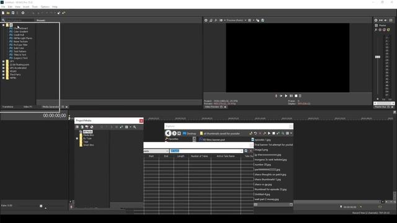Click the preview Overlays grid icon
This screenshot has width=397, height=223.
(x=249, y=20)
